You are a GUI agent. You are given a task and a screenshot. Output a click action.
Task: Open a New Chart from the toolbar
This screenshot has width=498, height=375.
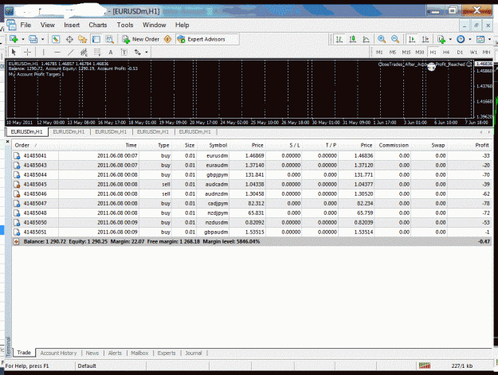(14, 39)
